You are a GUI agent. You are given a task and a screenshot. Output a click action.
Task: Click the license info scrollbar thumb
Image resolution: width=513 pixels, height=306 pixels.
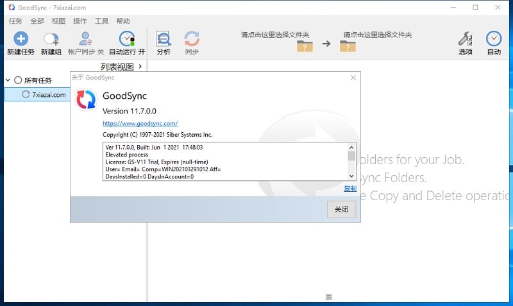pyautogui.click(x=351, y=156)
